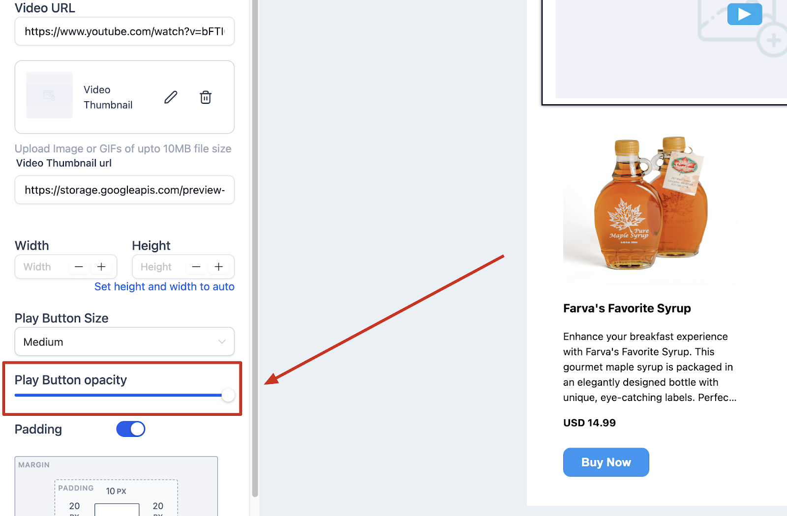Click the Buy Now button
The height and width of the screenshot is (516, 787).
coord(606,462)
